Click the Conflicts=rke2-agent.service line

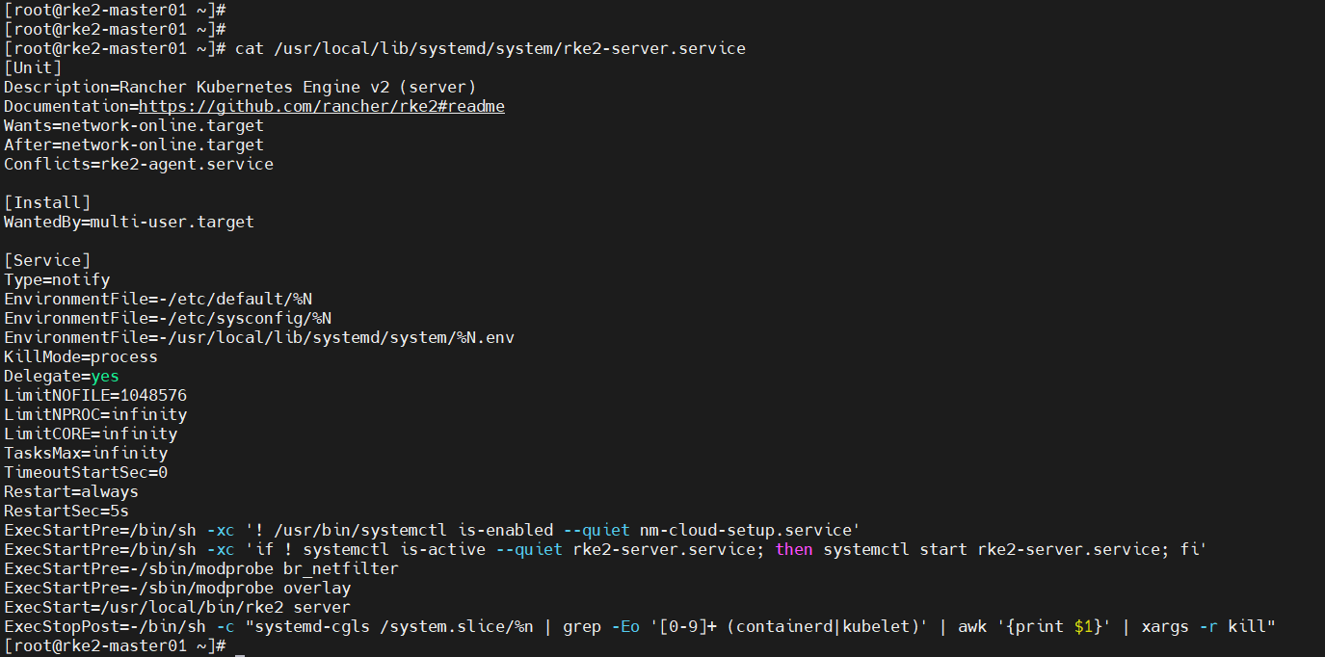138,164
